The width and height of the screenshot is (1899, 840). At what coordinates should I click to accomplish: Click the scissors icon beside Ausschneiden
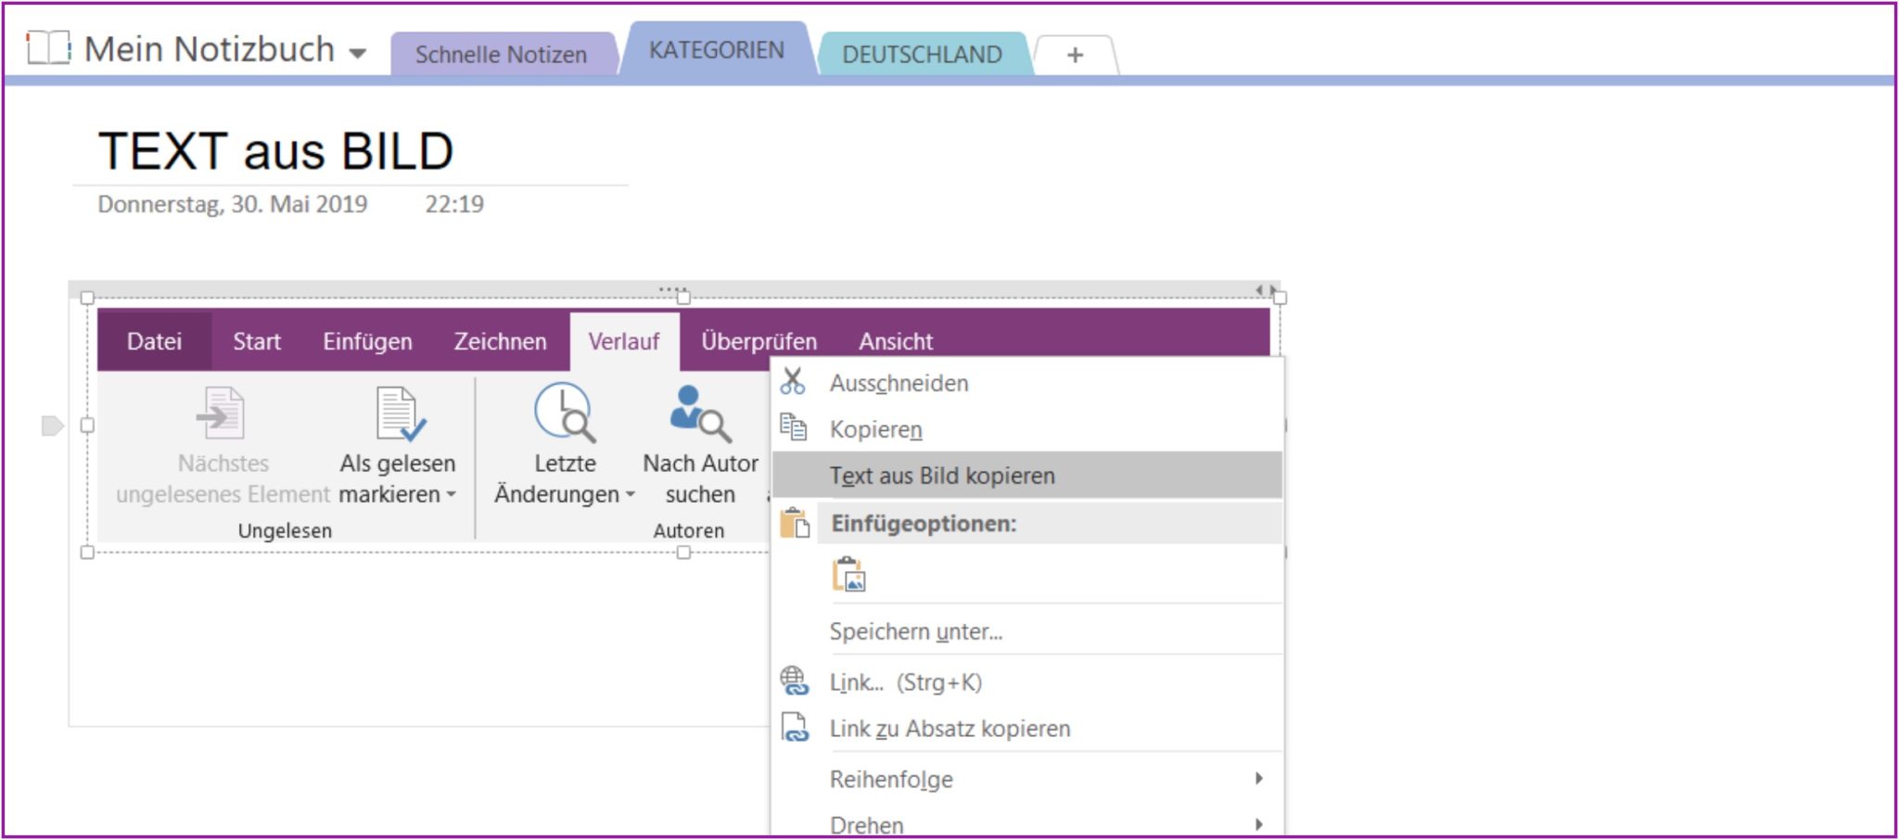pyautogui.click(x=793, y=381)
